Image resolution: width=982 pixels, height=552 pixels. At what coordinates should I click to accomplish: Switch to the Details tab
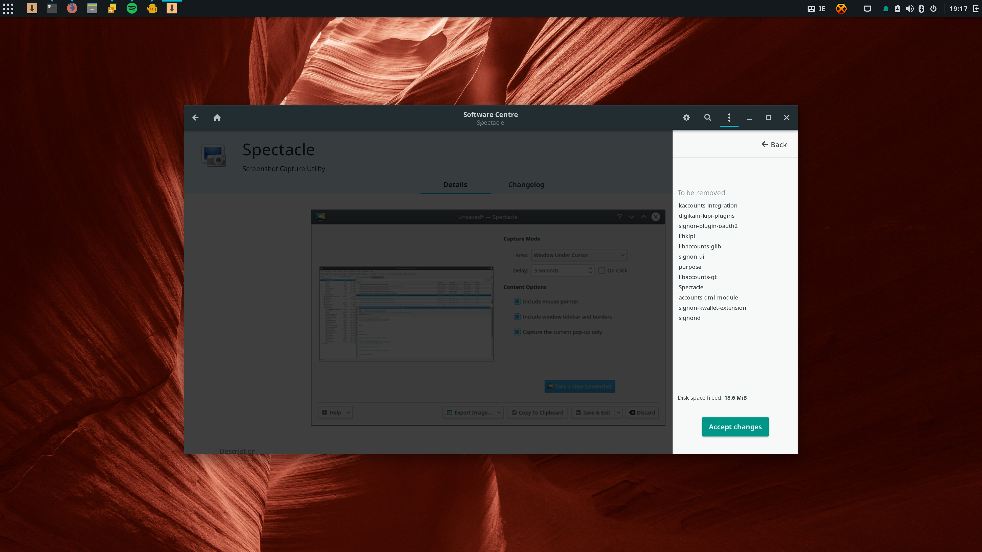pos(455,184)
